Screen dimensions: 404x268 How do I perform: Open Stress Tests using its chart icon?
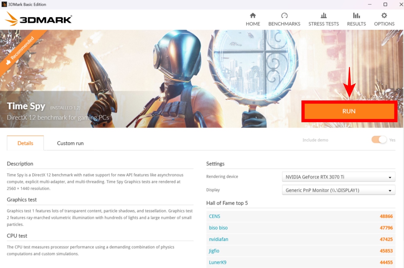click(x=323, y=19)
